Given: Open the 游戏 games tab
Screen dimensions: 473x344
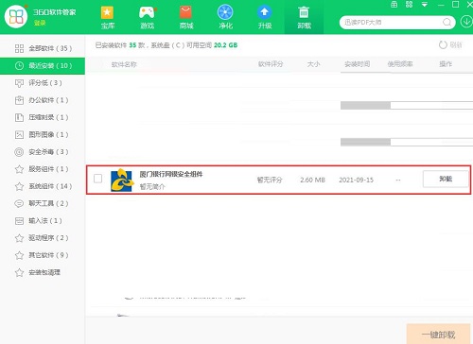Looking at the screenshot, I should [148, 18].
